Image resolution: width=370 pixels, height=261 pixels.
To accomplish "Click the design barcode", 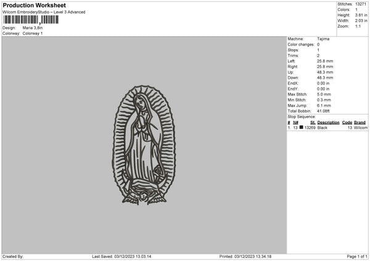I will point(31,20).
